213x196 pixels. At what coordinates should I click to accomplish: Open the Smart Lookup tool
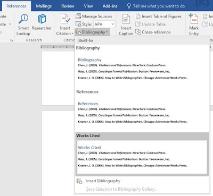click(23, 25)
